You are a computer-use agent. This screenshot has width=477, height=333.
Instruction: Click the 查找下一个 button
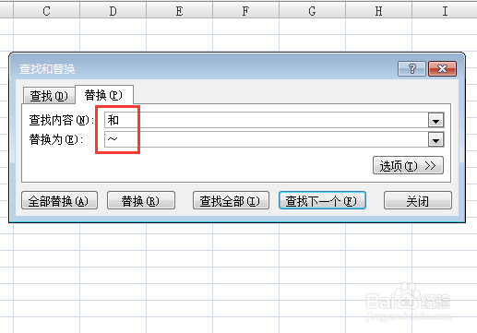pyautogui.click(x=322, y=200)
